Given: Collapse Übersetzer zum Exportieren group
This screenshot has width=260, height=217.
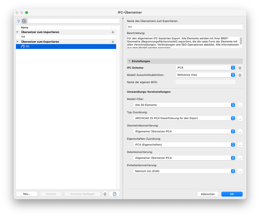Looking at the screenshot, I should coord(17,42).
